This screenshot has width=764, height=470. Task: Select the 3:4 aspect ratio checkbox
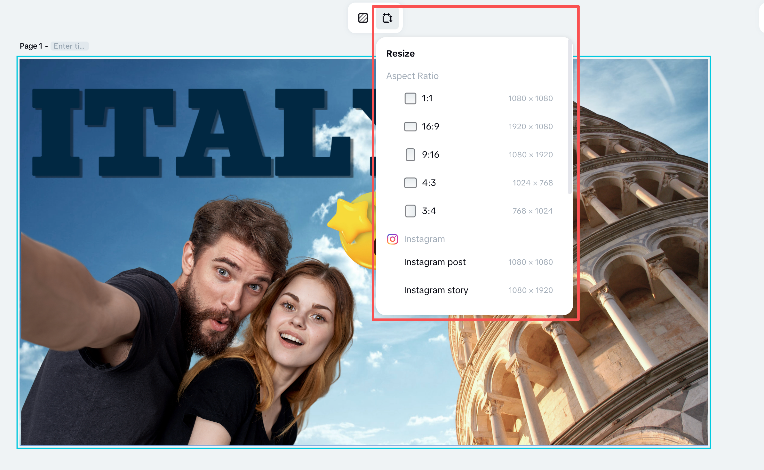pos(410,211)
